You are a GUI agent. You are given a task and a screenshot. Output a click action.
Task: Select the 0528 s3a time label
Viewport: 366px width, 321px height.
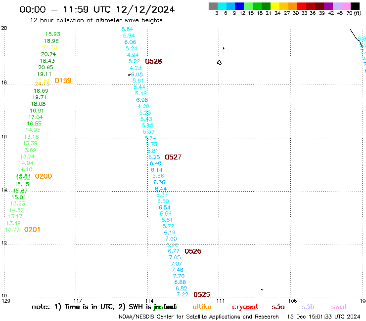coord(153,61)
